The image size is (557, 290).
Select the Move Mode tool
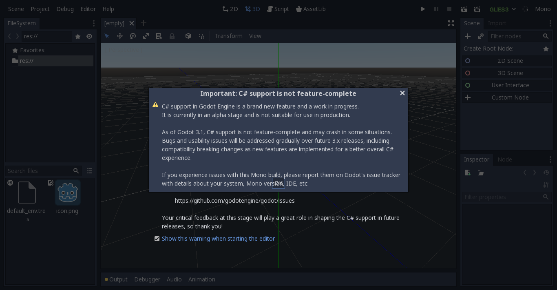[120, 36]
